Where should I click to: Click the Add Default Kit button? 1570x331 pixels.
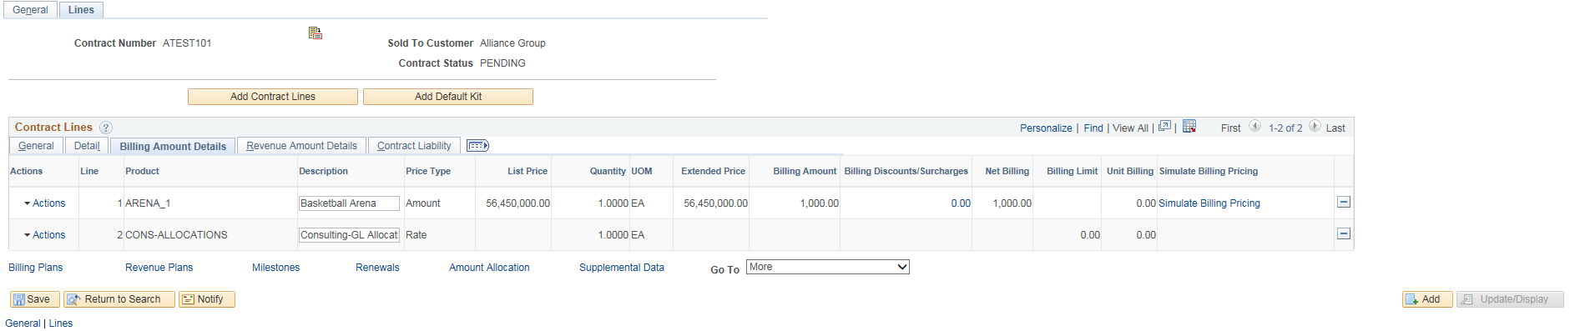(448, 97)
